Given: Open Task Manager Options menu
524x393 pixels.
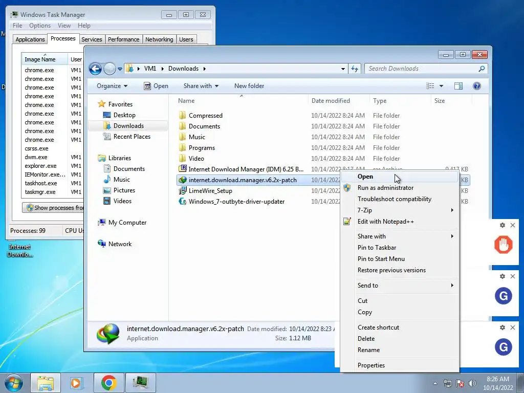Looking at the screenshot, I should (x=40, y=26).
